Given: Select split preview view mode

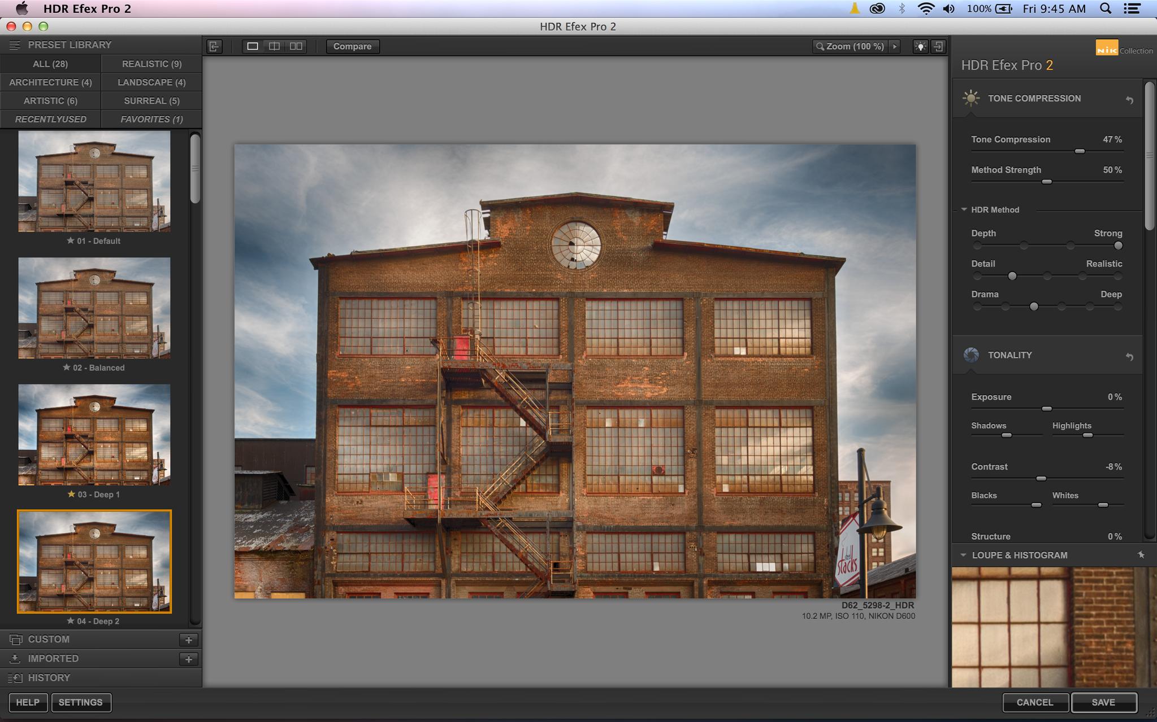Looking at the screenshot, I should [274, 46].
